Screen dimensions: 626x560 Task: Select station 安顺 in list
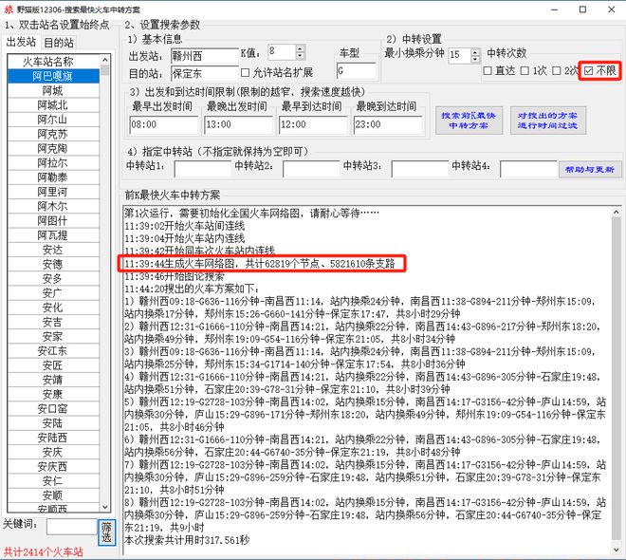point(53,495)
